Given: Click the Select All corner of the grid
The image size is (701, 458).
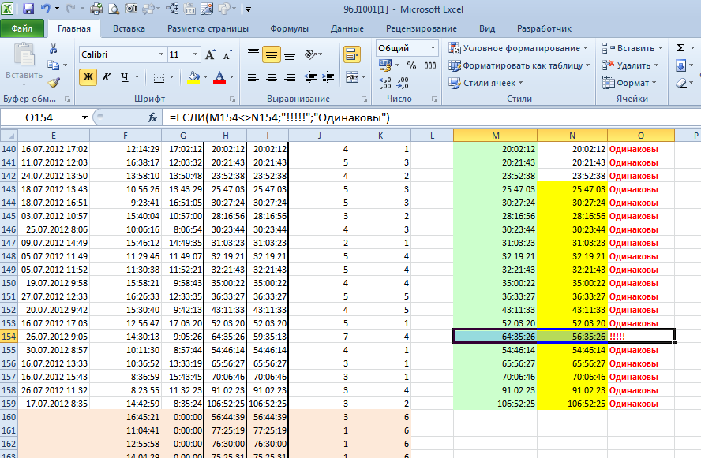Looking at the screenshot, I should click(x=9, y=136).
